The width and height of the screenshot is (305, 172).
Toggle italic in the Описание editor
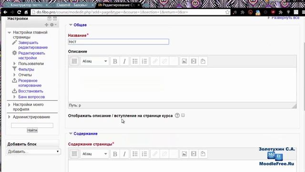(124, 61)
